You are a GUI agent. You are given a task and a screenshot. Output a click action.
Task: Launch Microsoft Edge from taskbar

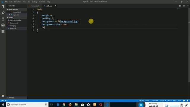[x=58, y=104]
